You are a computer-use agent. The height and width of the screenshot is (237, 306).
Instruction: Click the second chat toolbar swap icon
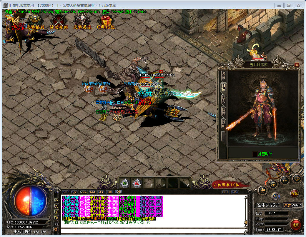[75, 192]
